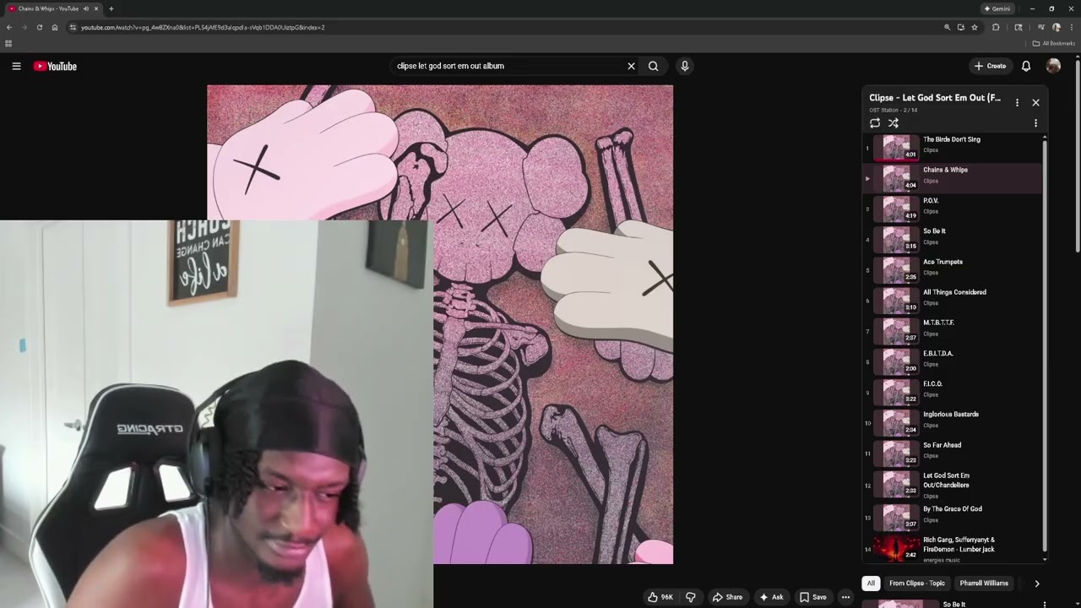This screenshot has width=1081, height=608.
Task: Play M.T.B.T.T.F. track
Action: point(952,331)
